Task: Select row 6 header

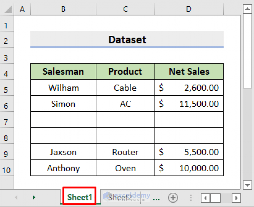Action: click(7, 104)
